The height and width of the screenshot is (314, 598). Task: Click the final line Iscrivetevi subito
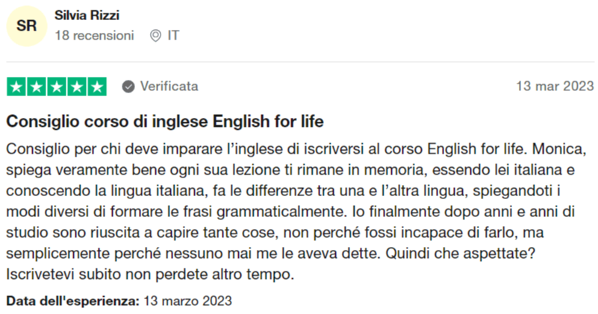coord(150,274)
